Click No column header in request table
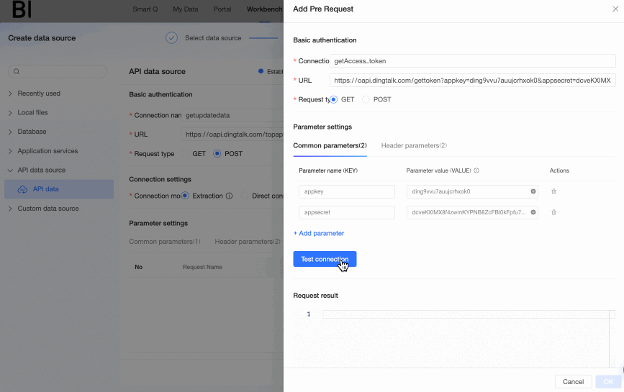This screenshot has height=392, width=624. 138,267
